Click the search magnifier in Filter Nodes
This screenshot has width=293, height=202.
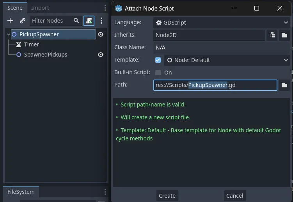[76, 21]
